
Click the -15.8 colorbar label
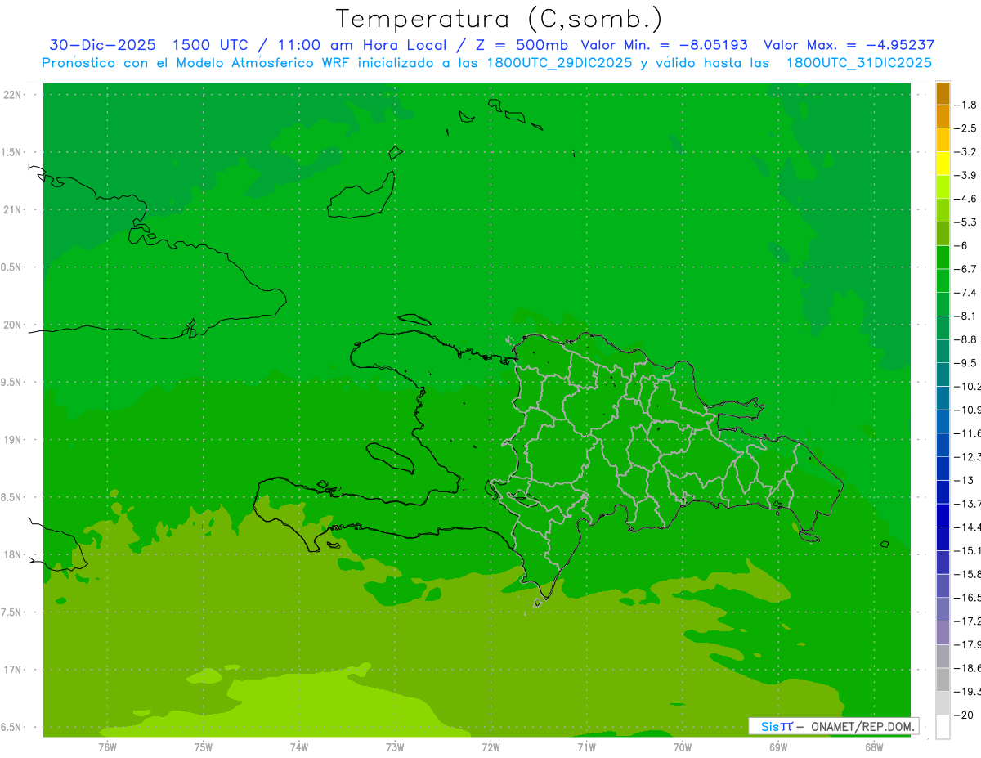(968, 574)
